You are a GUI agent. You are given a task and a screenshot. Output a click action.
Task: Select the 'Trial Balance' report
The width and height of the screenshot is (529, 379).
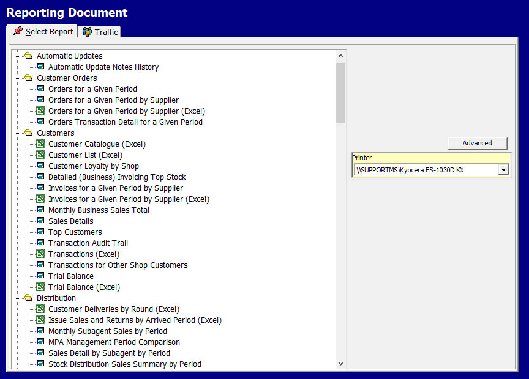coord(71,276)
